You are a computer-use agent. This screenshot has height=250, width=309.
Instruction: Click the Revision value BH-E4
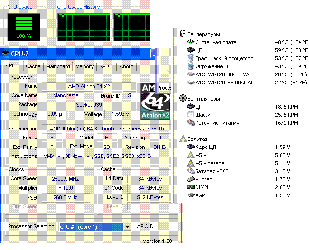click(160, 147)
